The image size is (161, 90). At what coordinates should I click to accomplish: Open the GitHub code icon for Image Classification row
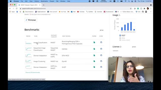click(101, 42)
